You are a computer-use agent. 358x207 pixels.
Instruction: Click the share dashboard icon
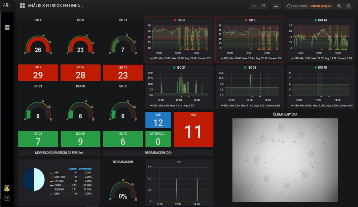[x=263, y=6]
